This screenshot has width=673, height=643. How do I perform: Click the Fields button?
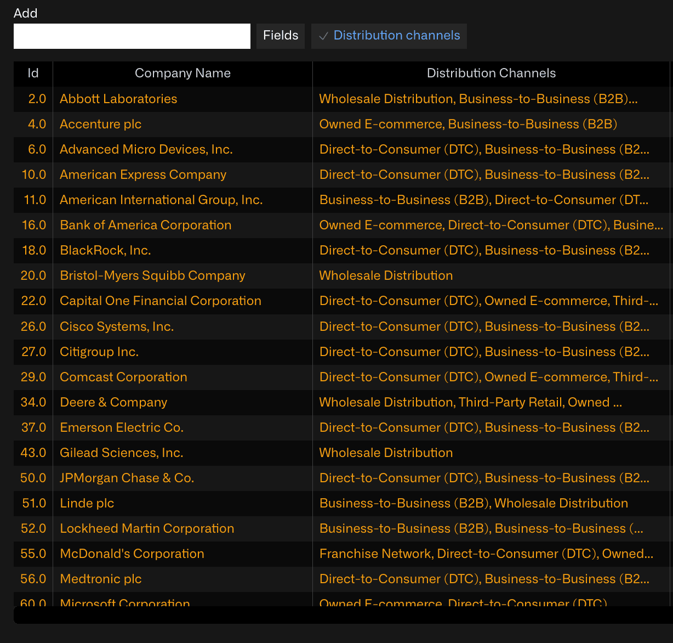point(281,36)
